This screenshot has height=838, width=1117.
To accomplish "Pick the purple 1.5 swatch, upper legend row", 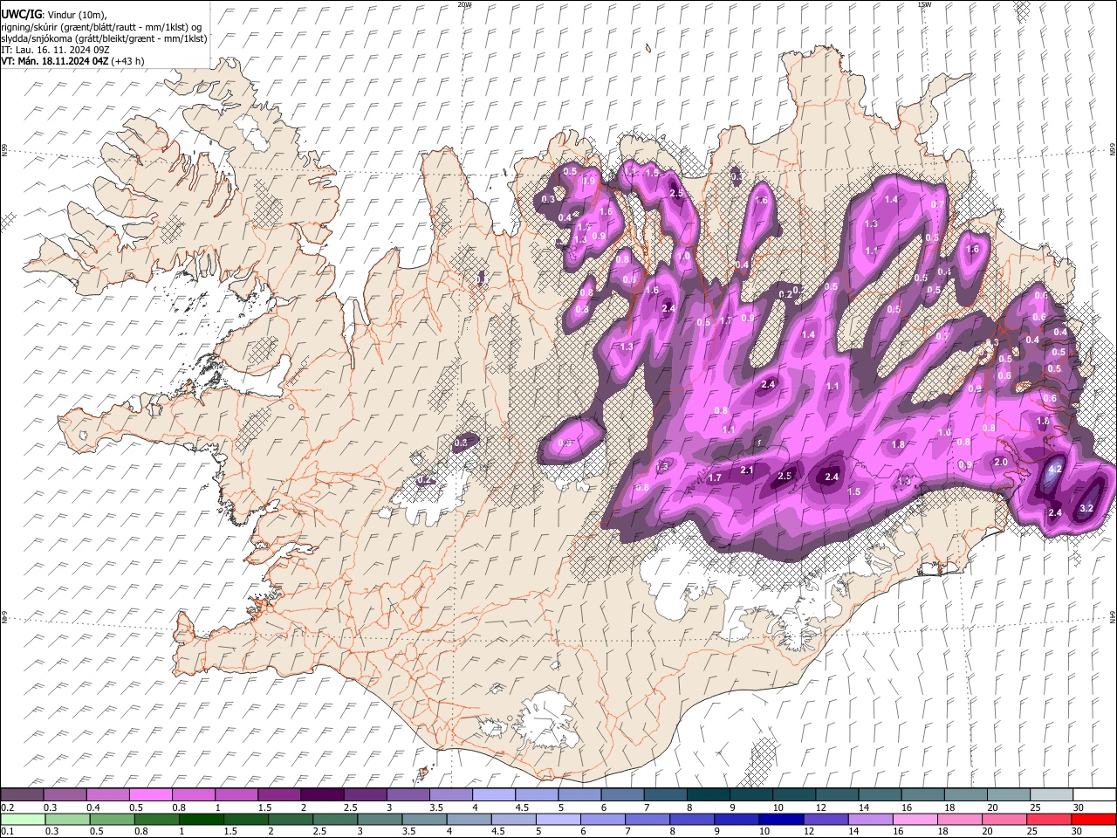I will 278,794.
